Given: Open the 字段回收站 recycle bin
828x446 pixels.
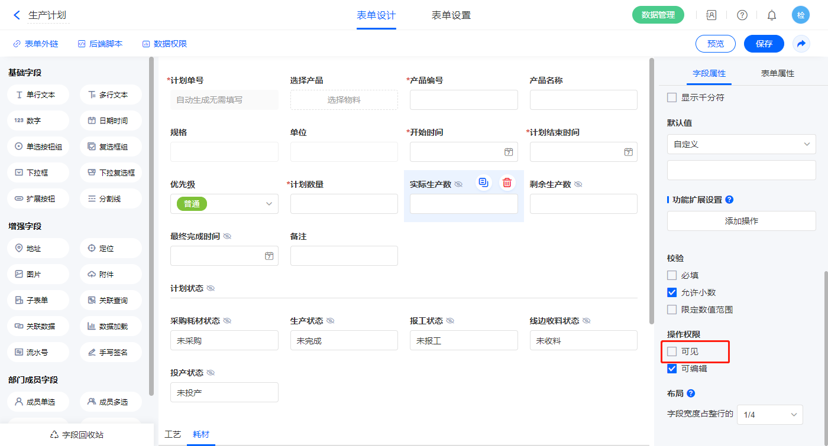Looking at the screenshot, I should (77, 435).
